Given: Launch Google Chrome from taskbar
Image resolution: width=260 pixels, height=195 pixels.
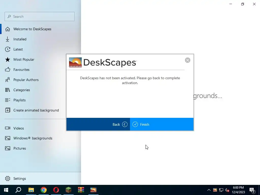Looking at the screenshot, I should (x=44, y=190).
